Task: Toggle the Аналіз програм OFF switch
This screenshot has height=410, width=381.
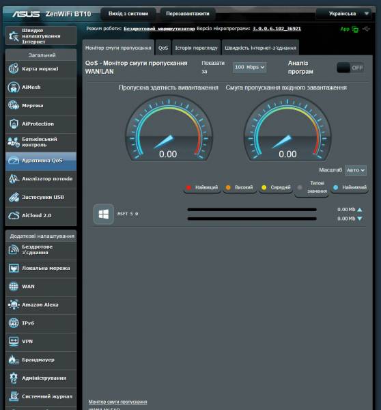Action: click(350, 68)
